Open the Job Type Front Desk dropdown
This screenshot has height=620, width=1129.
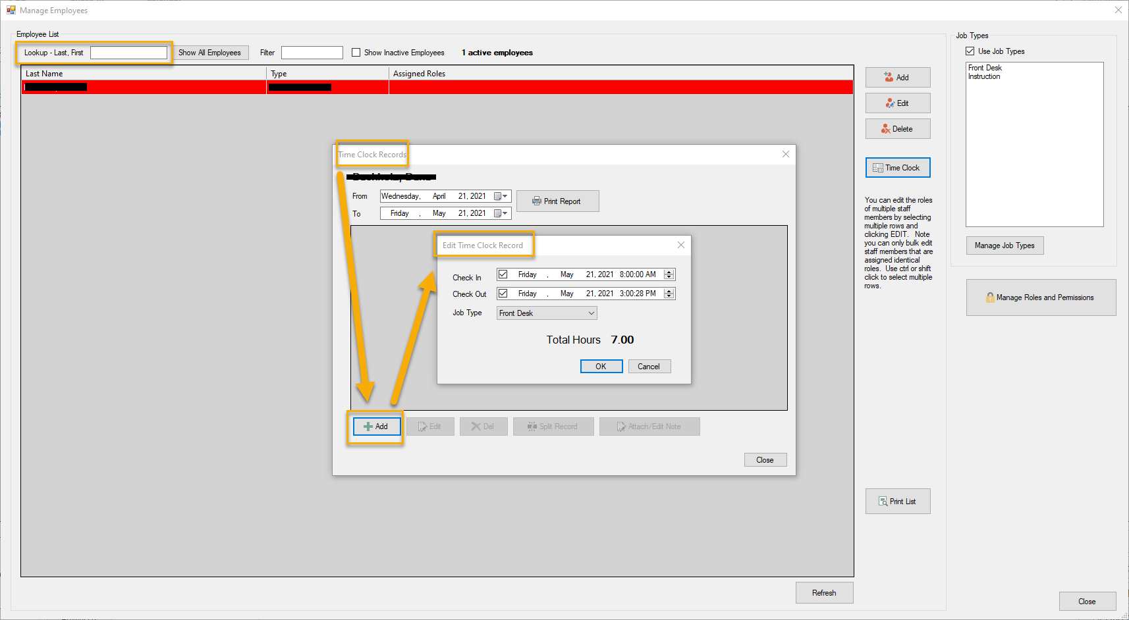(x=547, y=313)
